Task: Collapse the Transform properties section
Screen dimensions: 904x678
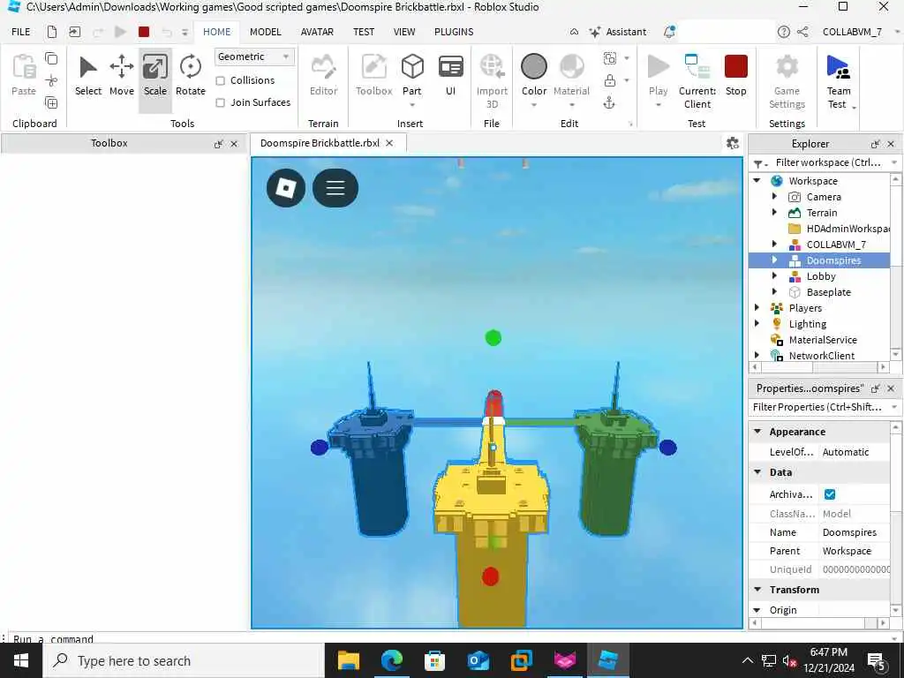Action: [757, 589]
